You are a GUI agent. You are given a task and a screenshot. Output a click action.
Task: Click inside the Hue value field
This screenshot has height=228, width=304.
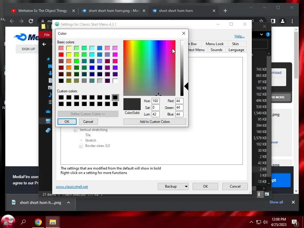coord(156,101)
